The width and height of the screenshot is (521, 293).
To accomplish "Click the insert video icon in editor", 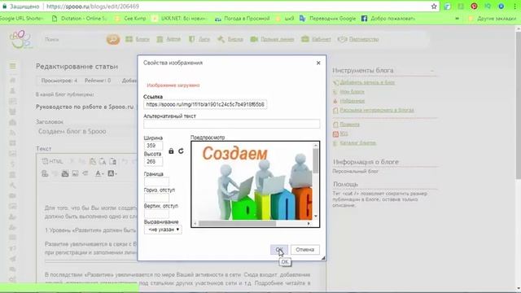I will coord(65,173).
